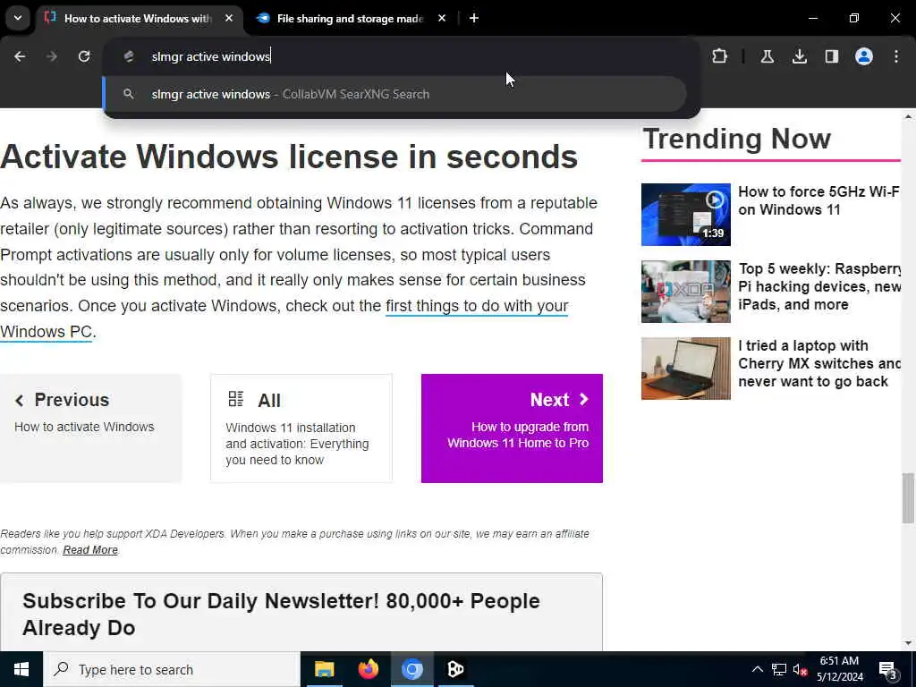916x687 pixels.
Task: Open the Downloads icon in toolbar
Action: point(799,56)
